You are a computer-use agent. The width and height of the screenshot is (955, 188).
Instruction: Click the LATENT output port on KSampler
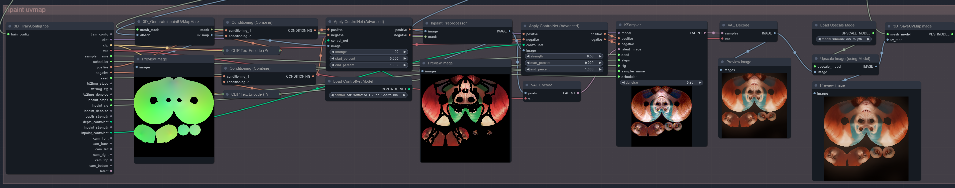point(704,33)
